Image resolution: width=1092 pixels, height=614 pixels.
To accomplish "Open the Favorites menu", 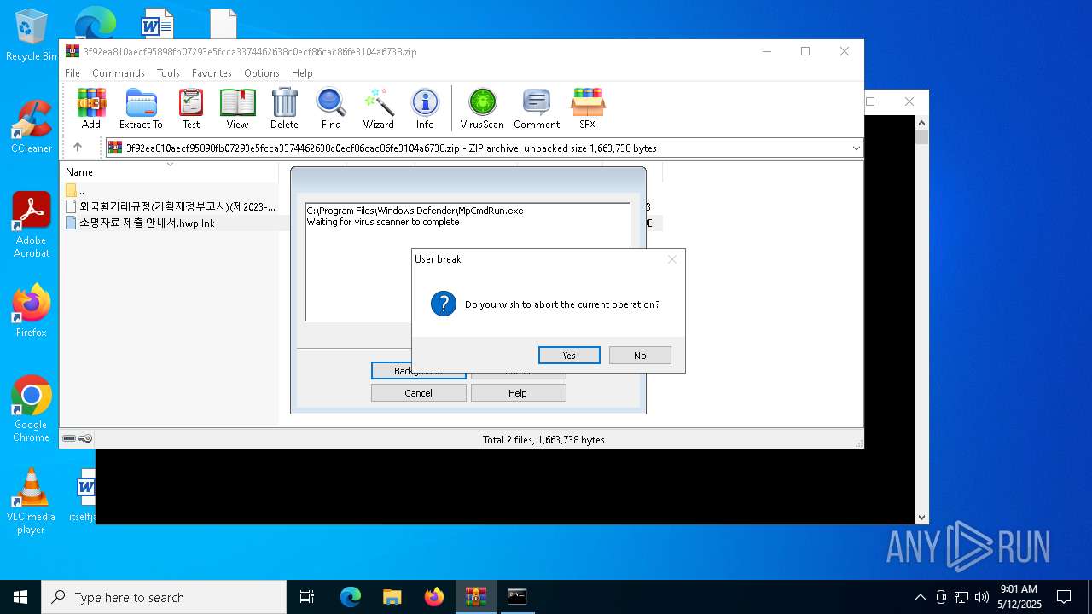I will (x=212, y=73).
